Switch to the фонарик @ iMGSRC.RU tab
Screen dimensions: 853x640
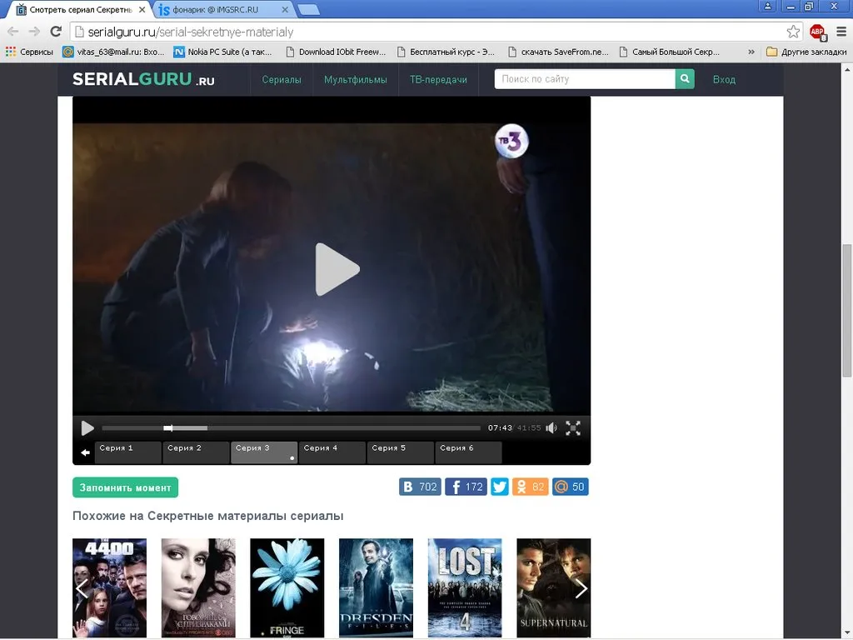click(x=224, y=10)
